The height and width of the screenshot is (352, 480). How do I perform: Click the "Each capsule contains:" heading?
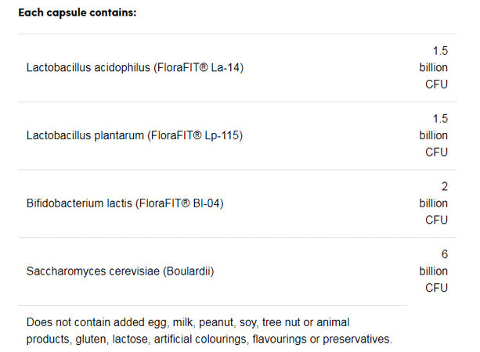[x=77, y=13]
